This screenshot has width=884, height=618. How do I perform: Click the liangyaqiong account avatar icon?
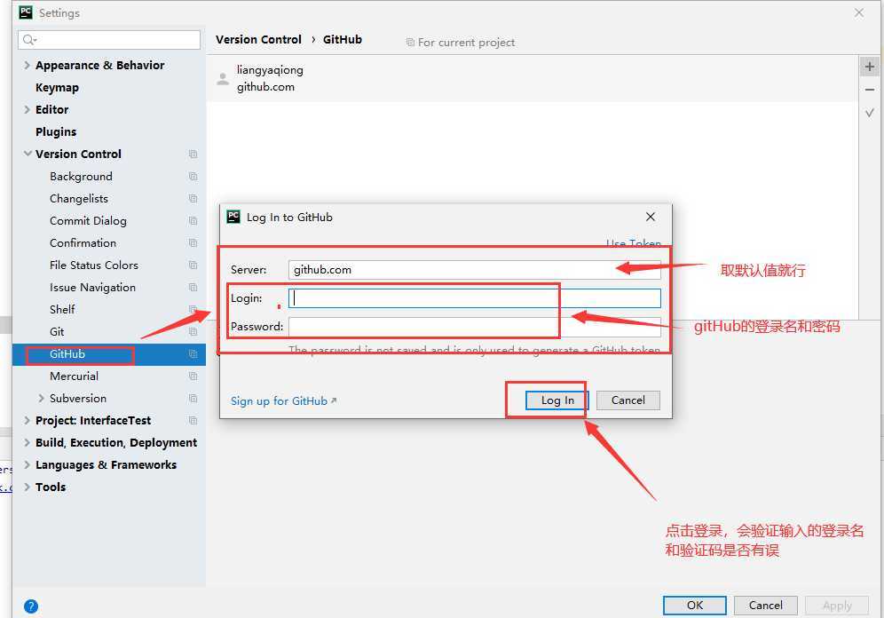coord(223,79)
